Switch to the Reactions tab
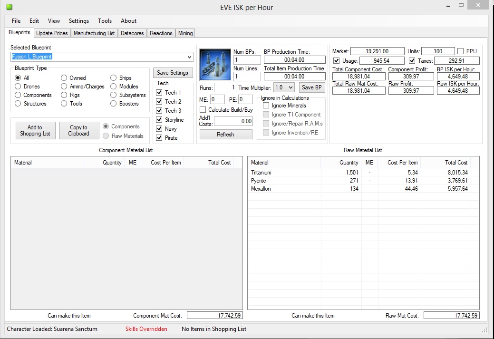 click(161, 33)
